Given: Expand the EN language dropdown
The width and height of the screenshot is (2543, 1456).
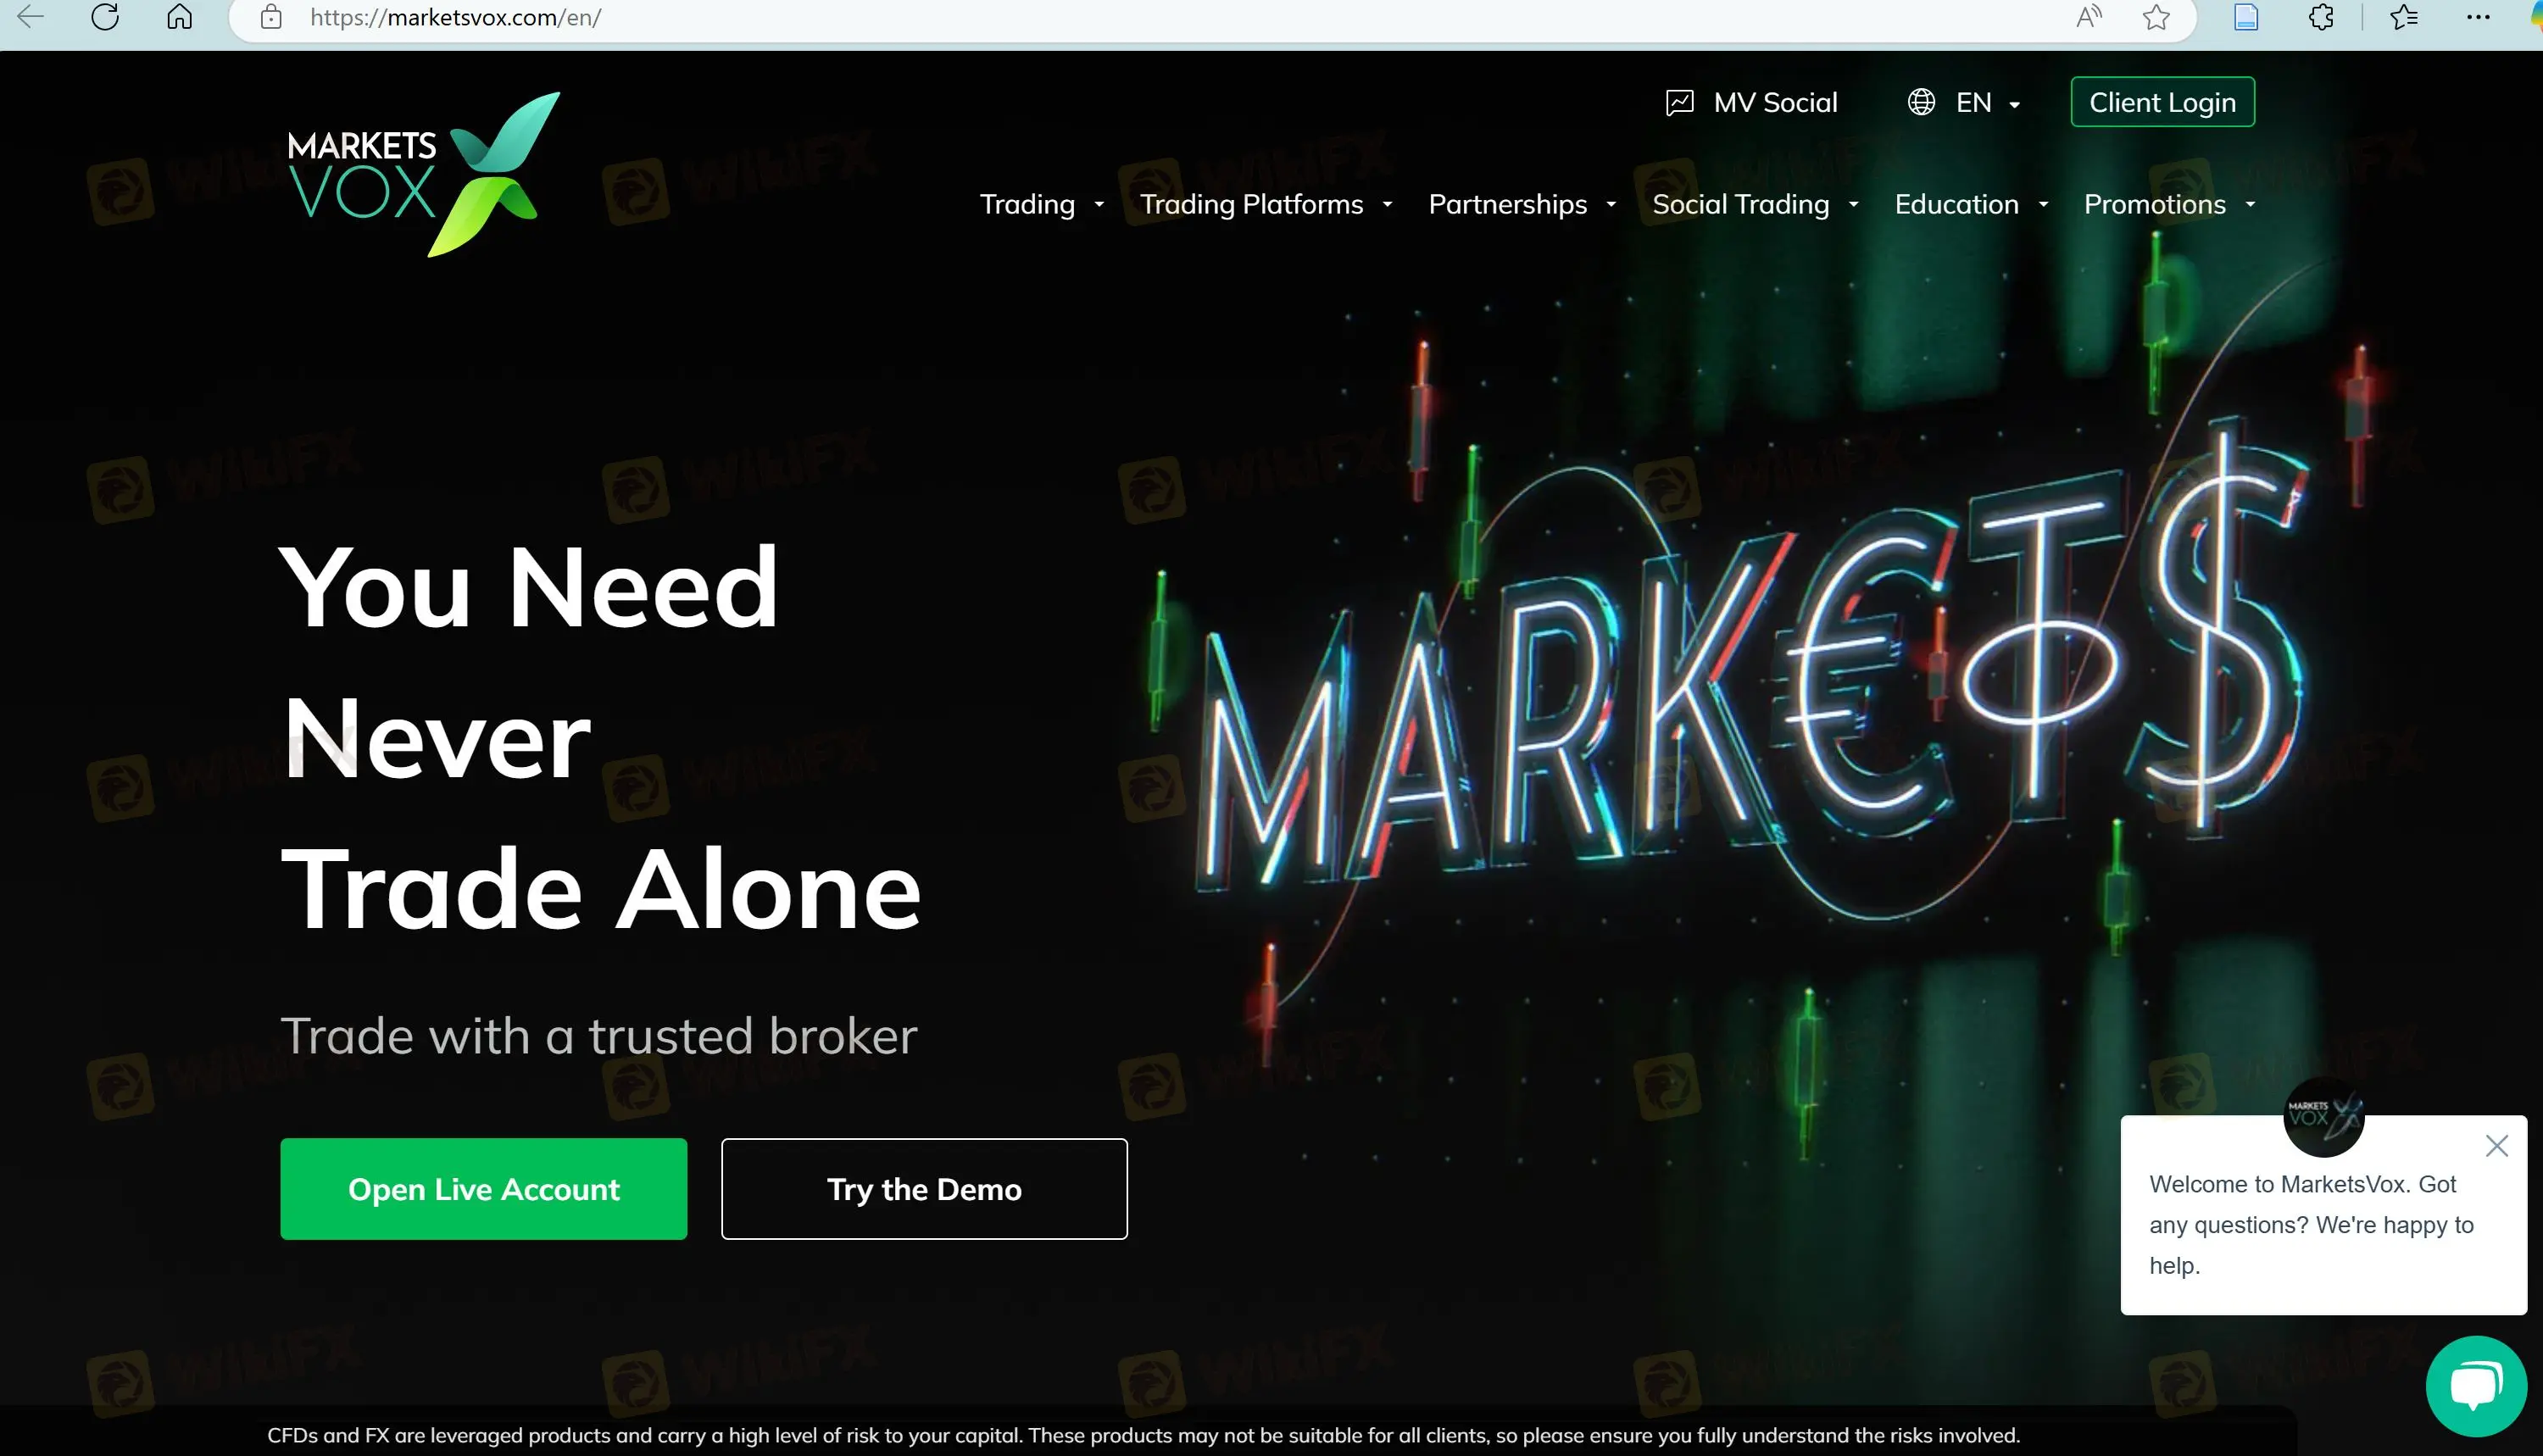Looking at the screenshot, I should pyautogui.click(x=1988, y=103).
